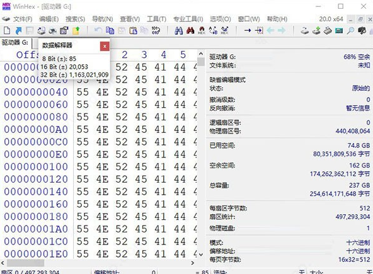
Task: Click the Open RAM icon
Action: (328, 30)
